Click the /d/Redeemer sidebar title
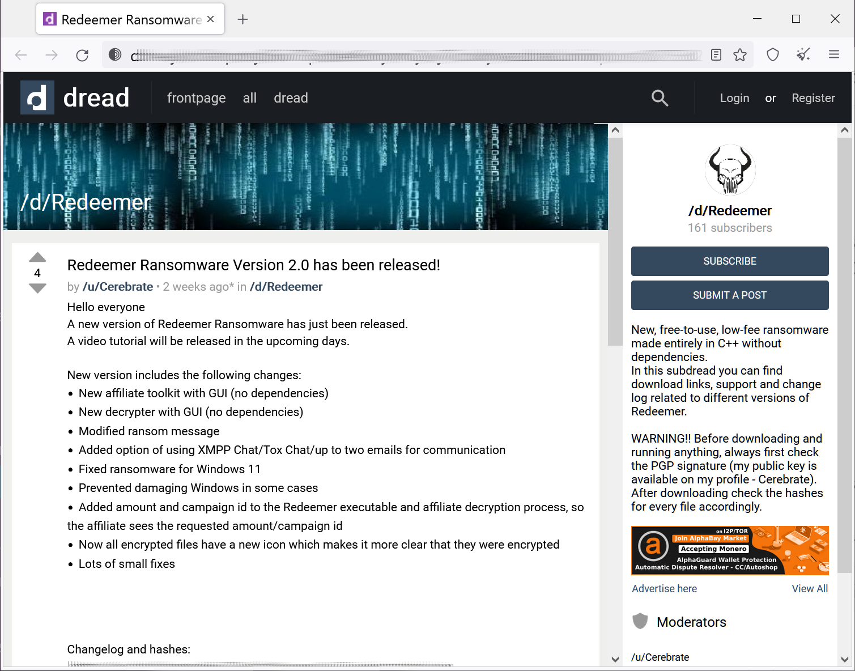Screen dimensions: 855x671 tap(730, 211)
